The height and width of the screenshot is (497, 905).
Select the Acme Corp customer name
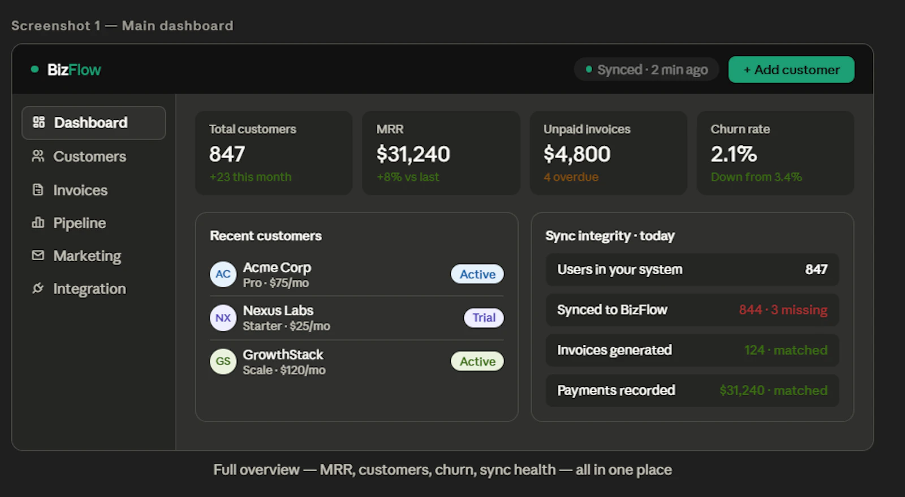(x=277, y=267)
